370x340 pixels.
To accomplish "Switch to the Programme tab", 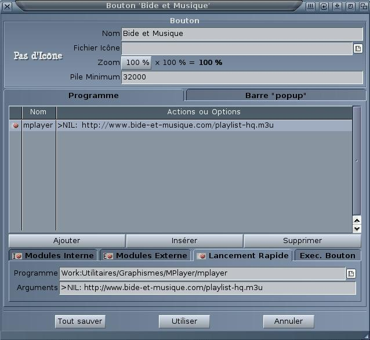I will [93, 95].
